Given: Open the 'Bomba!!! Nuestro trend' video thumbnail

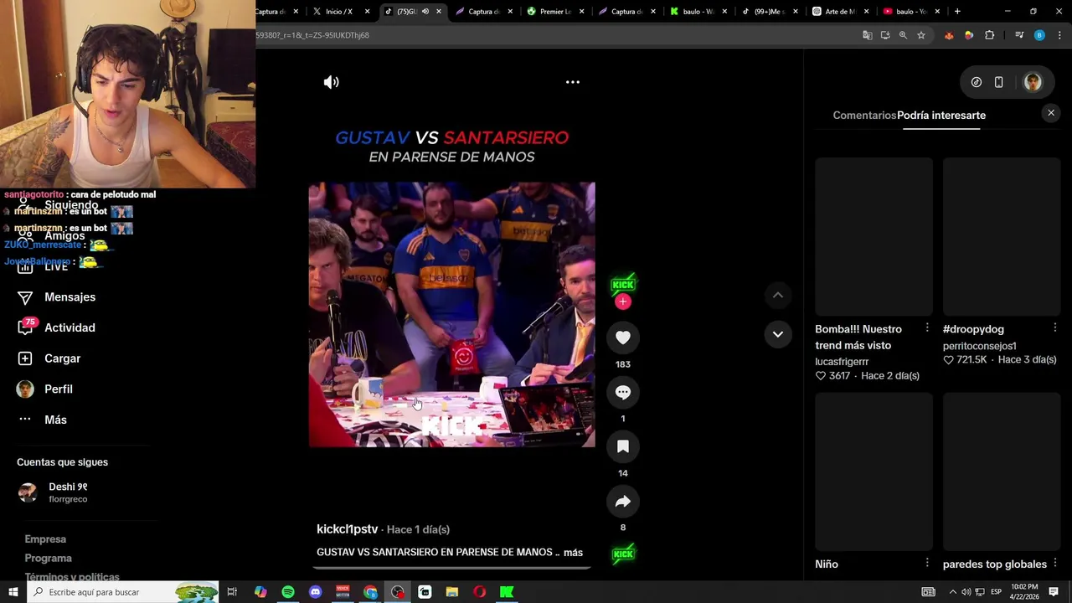Looking at the screenshot, I should [874, 236].
